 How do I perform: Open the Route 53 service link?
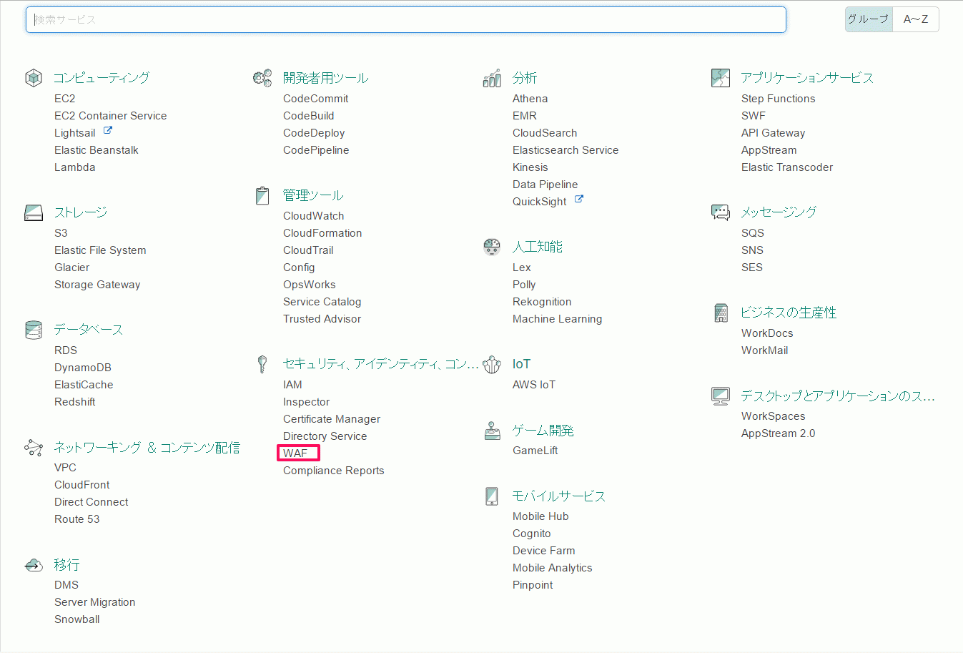coord(77,519)
